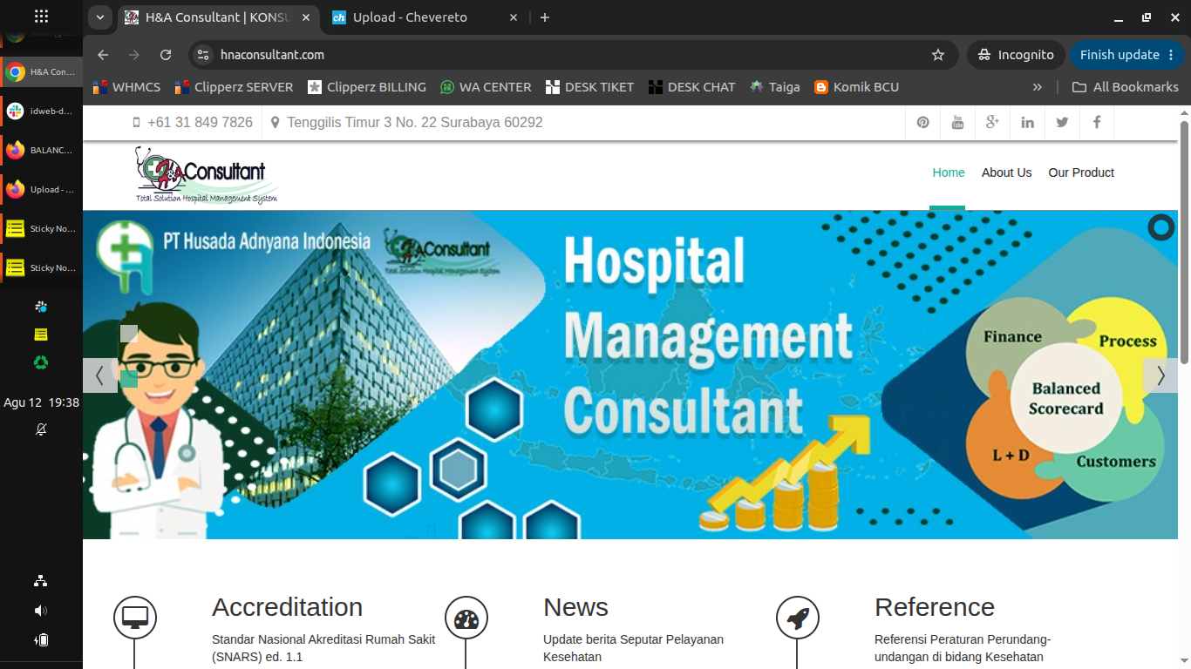
Task: Click the Accreditation heading
Action: 287,607
